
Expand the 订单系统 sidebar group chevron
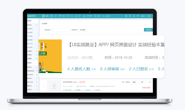[36, 67]
